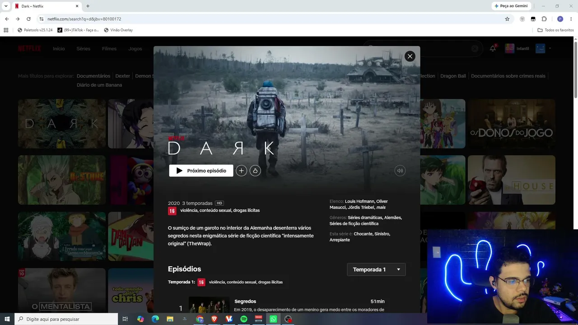Image resolution: width=578 pixels, height=325 pixels.
Task: Open Spotify from the taskbar
Action: pos(244,319)
